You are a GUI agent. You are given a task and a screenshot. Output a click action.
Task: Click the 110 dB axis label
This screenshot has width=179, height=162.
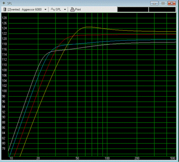click(x=4, y=65)
